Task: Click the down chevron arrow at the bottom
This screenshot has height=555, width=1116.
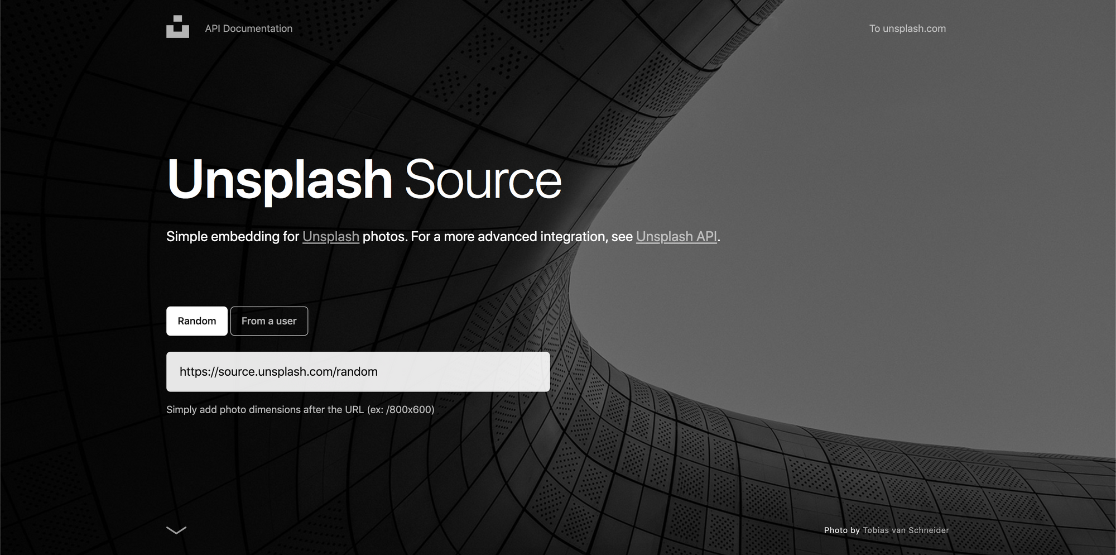Action: 176,530
